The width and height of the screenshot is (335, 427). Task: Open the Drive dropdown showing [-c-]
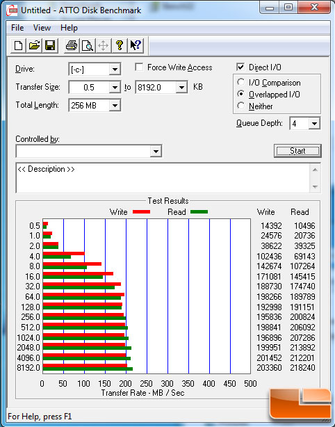(x=115, y=69)
